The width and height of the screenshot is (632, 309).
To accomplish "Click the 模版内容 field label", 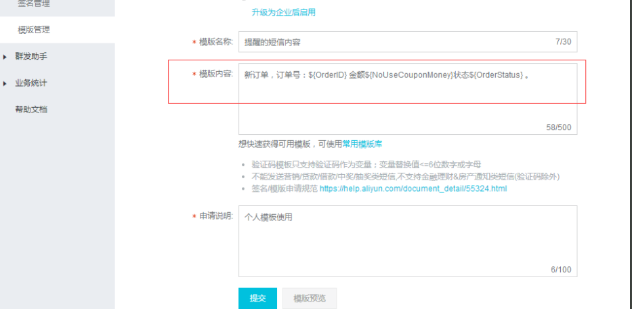I will pyautogui.click(x=215, y=74).
